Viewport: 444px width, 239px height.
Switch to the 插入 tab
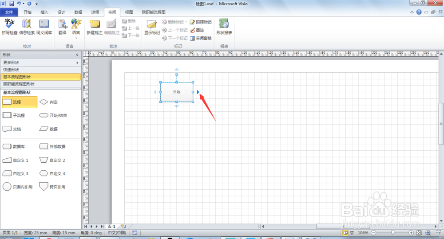point(44,12)
